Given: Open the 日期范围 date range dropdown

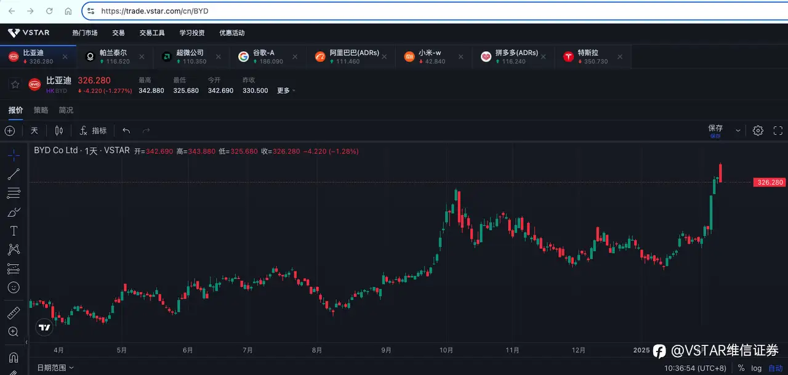Looking at the screenshot, I should [x=55, y=368].
